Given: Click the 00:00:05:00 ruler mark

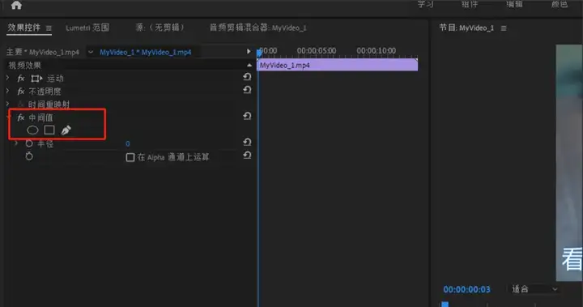Looking at the screenshot, I should (317, 50).
